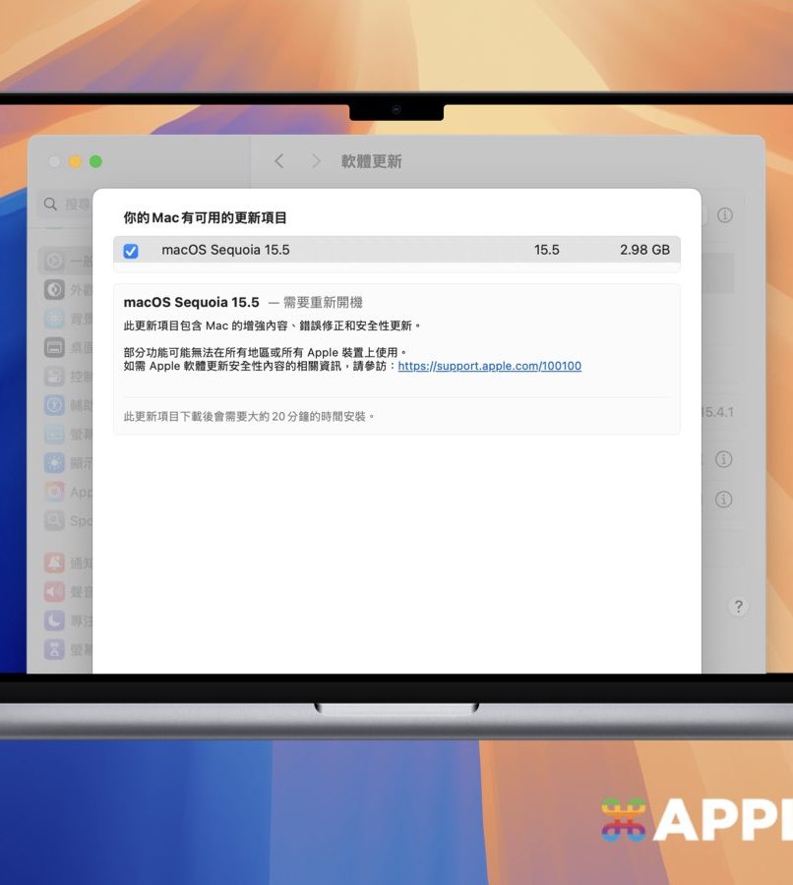Open the Displays sidebar icon
Viewport: 793px width, 885px height.
click(54, 462)
